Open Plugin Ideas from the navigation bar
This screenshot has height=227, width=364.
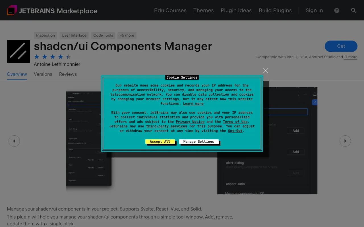tap(236, 10)
